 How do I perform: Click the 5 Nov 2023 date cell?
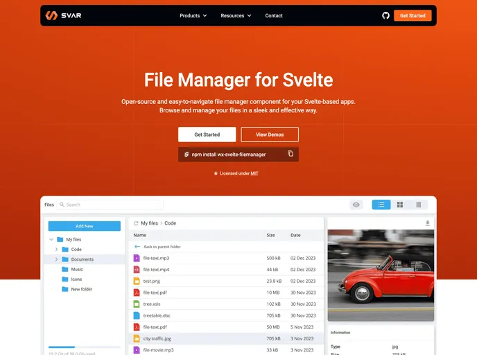coord(302,327)
